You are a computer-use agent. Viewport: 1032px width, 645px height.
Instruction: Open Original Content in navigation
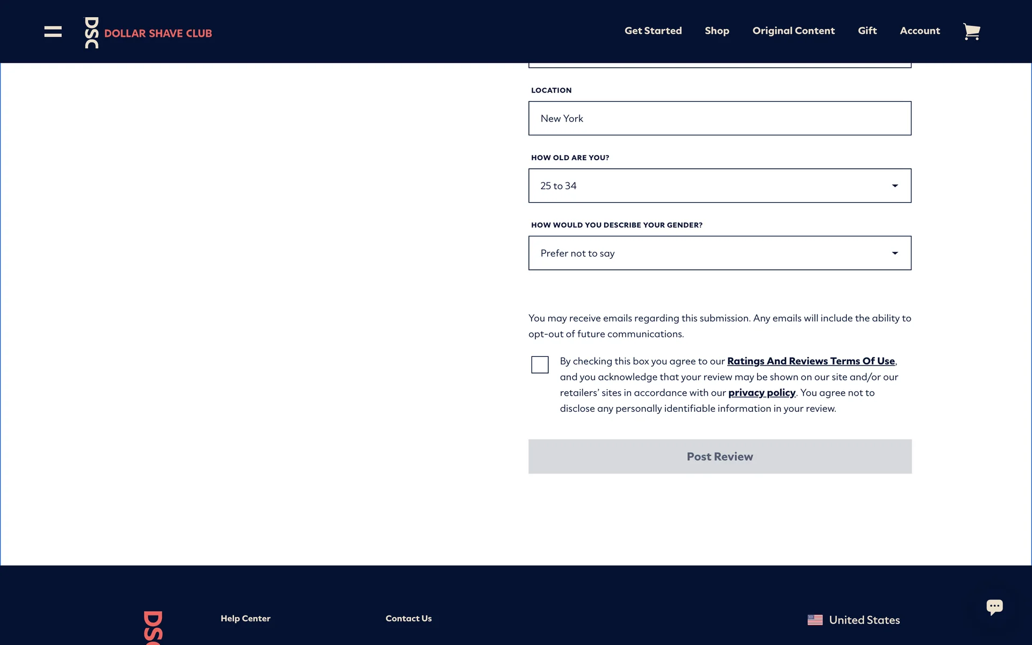point(793,31)
